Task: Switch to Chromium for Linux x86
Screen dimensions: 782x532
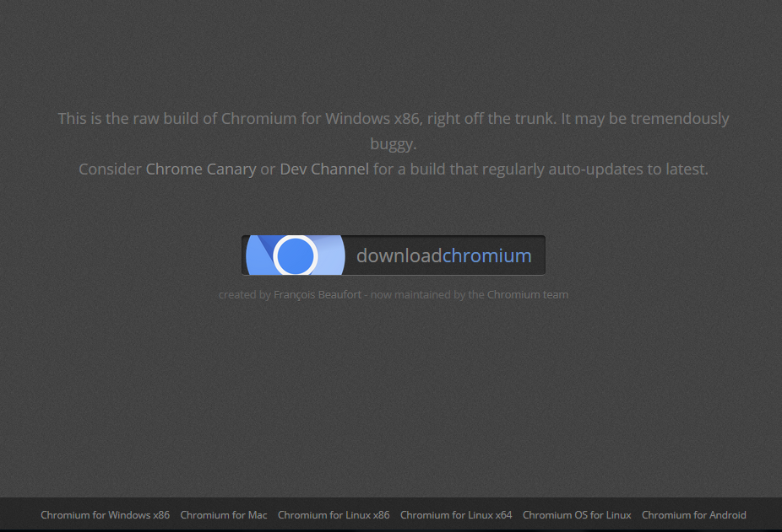Action: [x=334, y=515]
